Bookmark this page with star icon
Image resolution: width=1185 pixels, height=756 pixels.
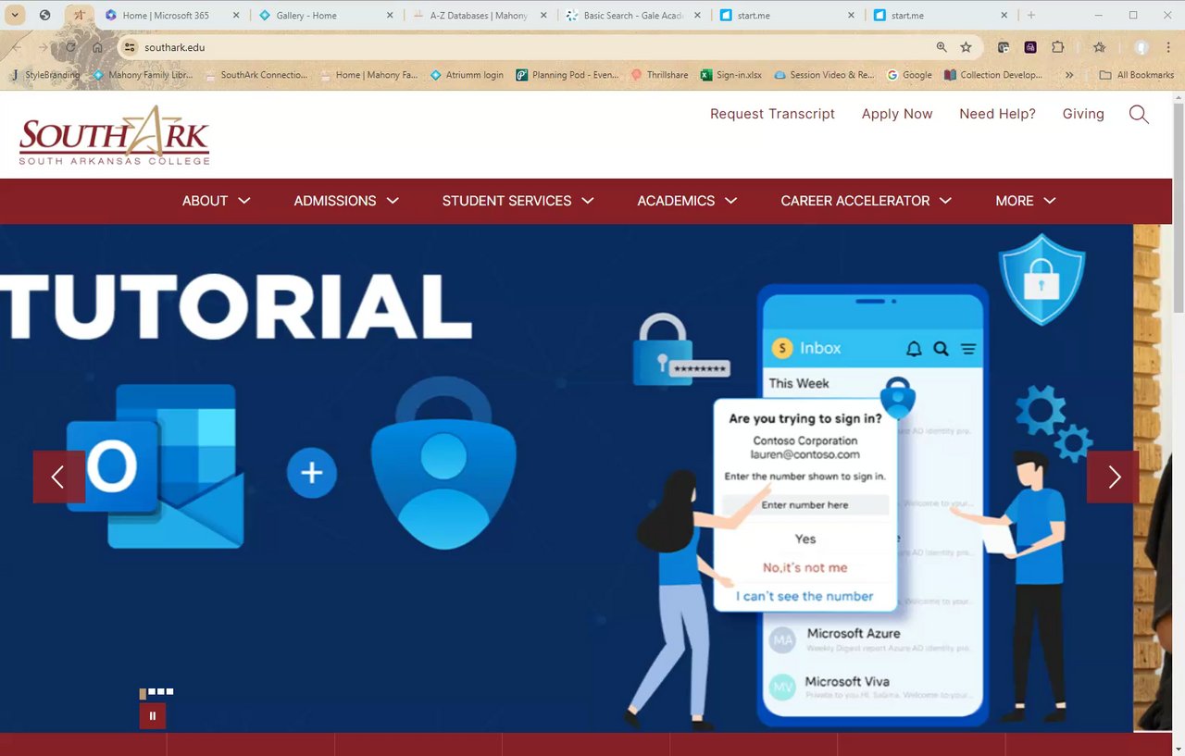click(966, 47)
